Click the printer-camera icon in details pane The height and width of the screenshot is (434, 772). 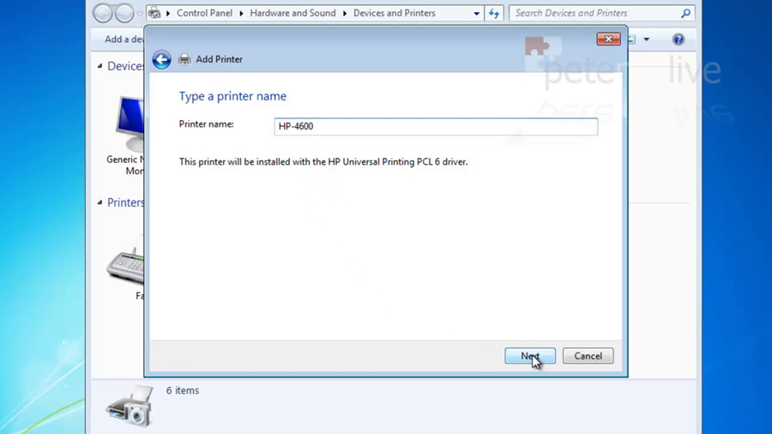coord(130,407)
